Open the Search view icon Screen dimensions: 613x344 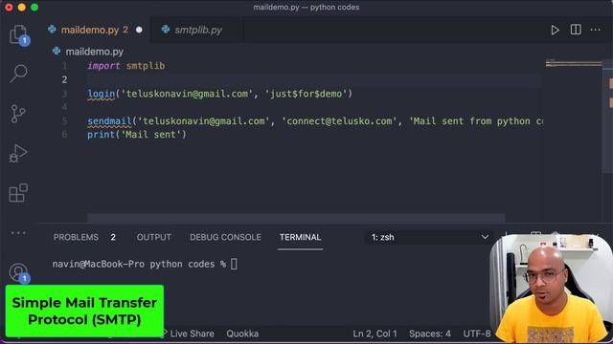[18, 74]
